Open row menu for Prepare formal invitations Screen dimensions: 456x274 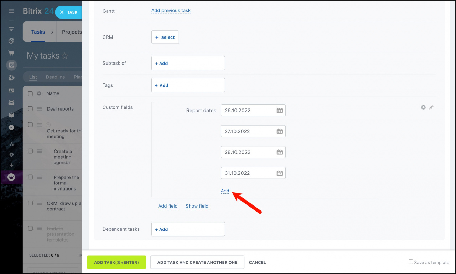(40, 177)
